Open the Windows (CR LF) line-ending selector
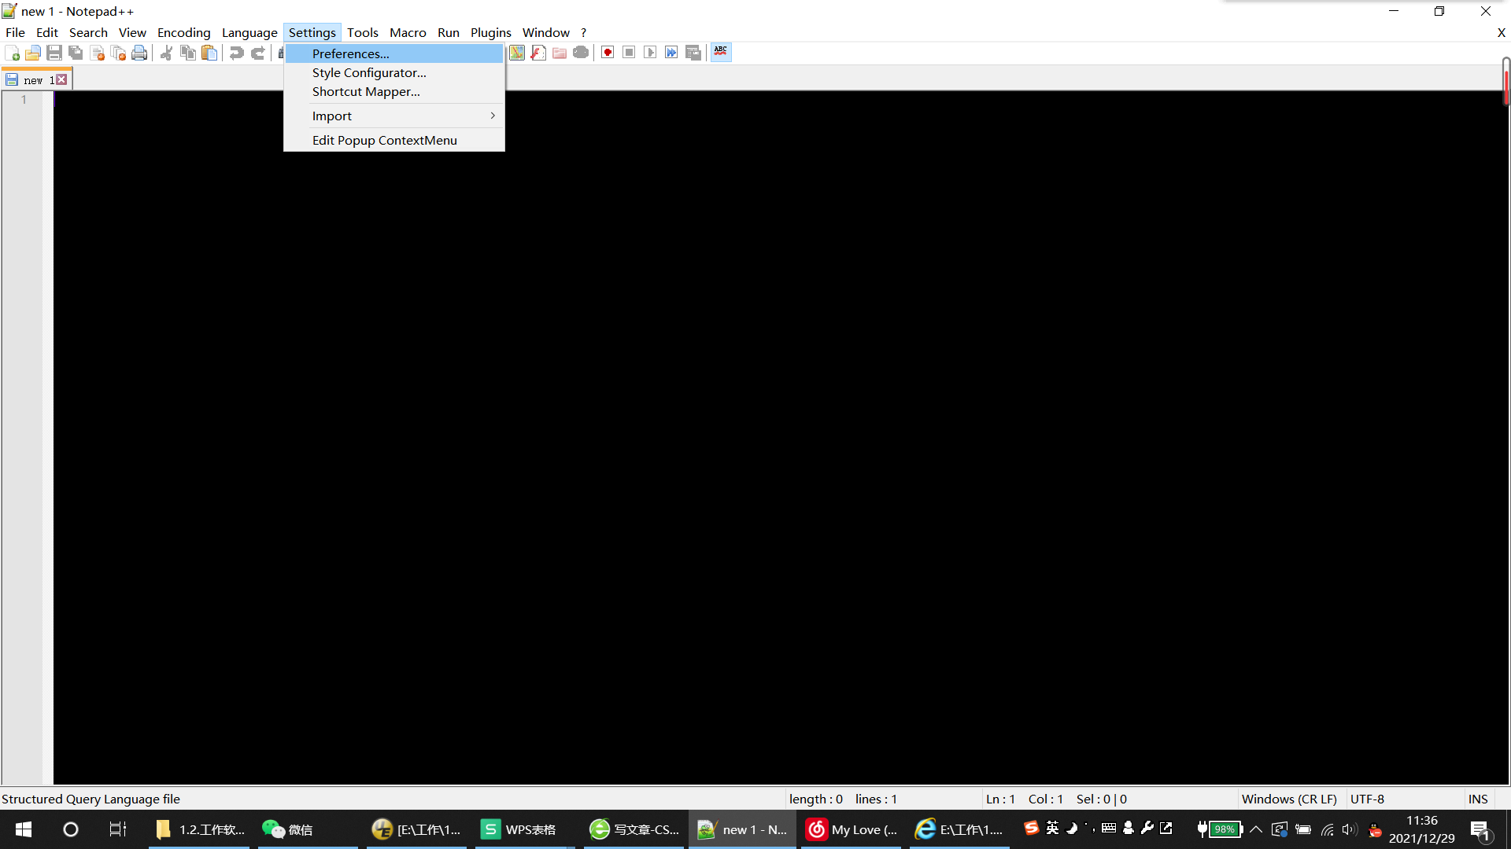The image size is (1511, 849). (1288, 799)
